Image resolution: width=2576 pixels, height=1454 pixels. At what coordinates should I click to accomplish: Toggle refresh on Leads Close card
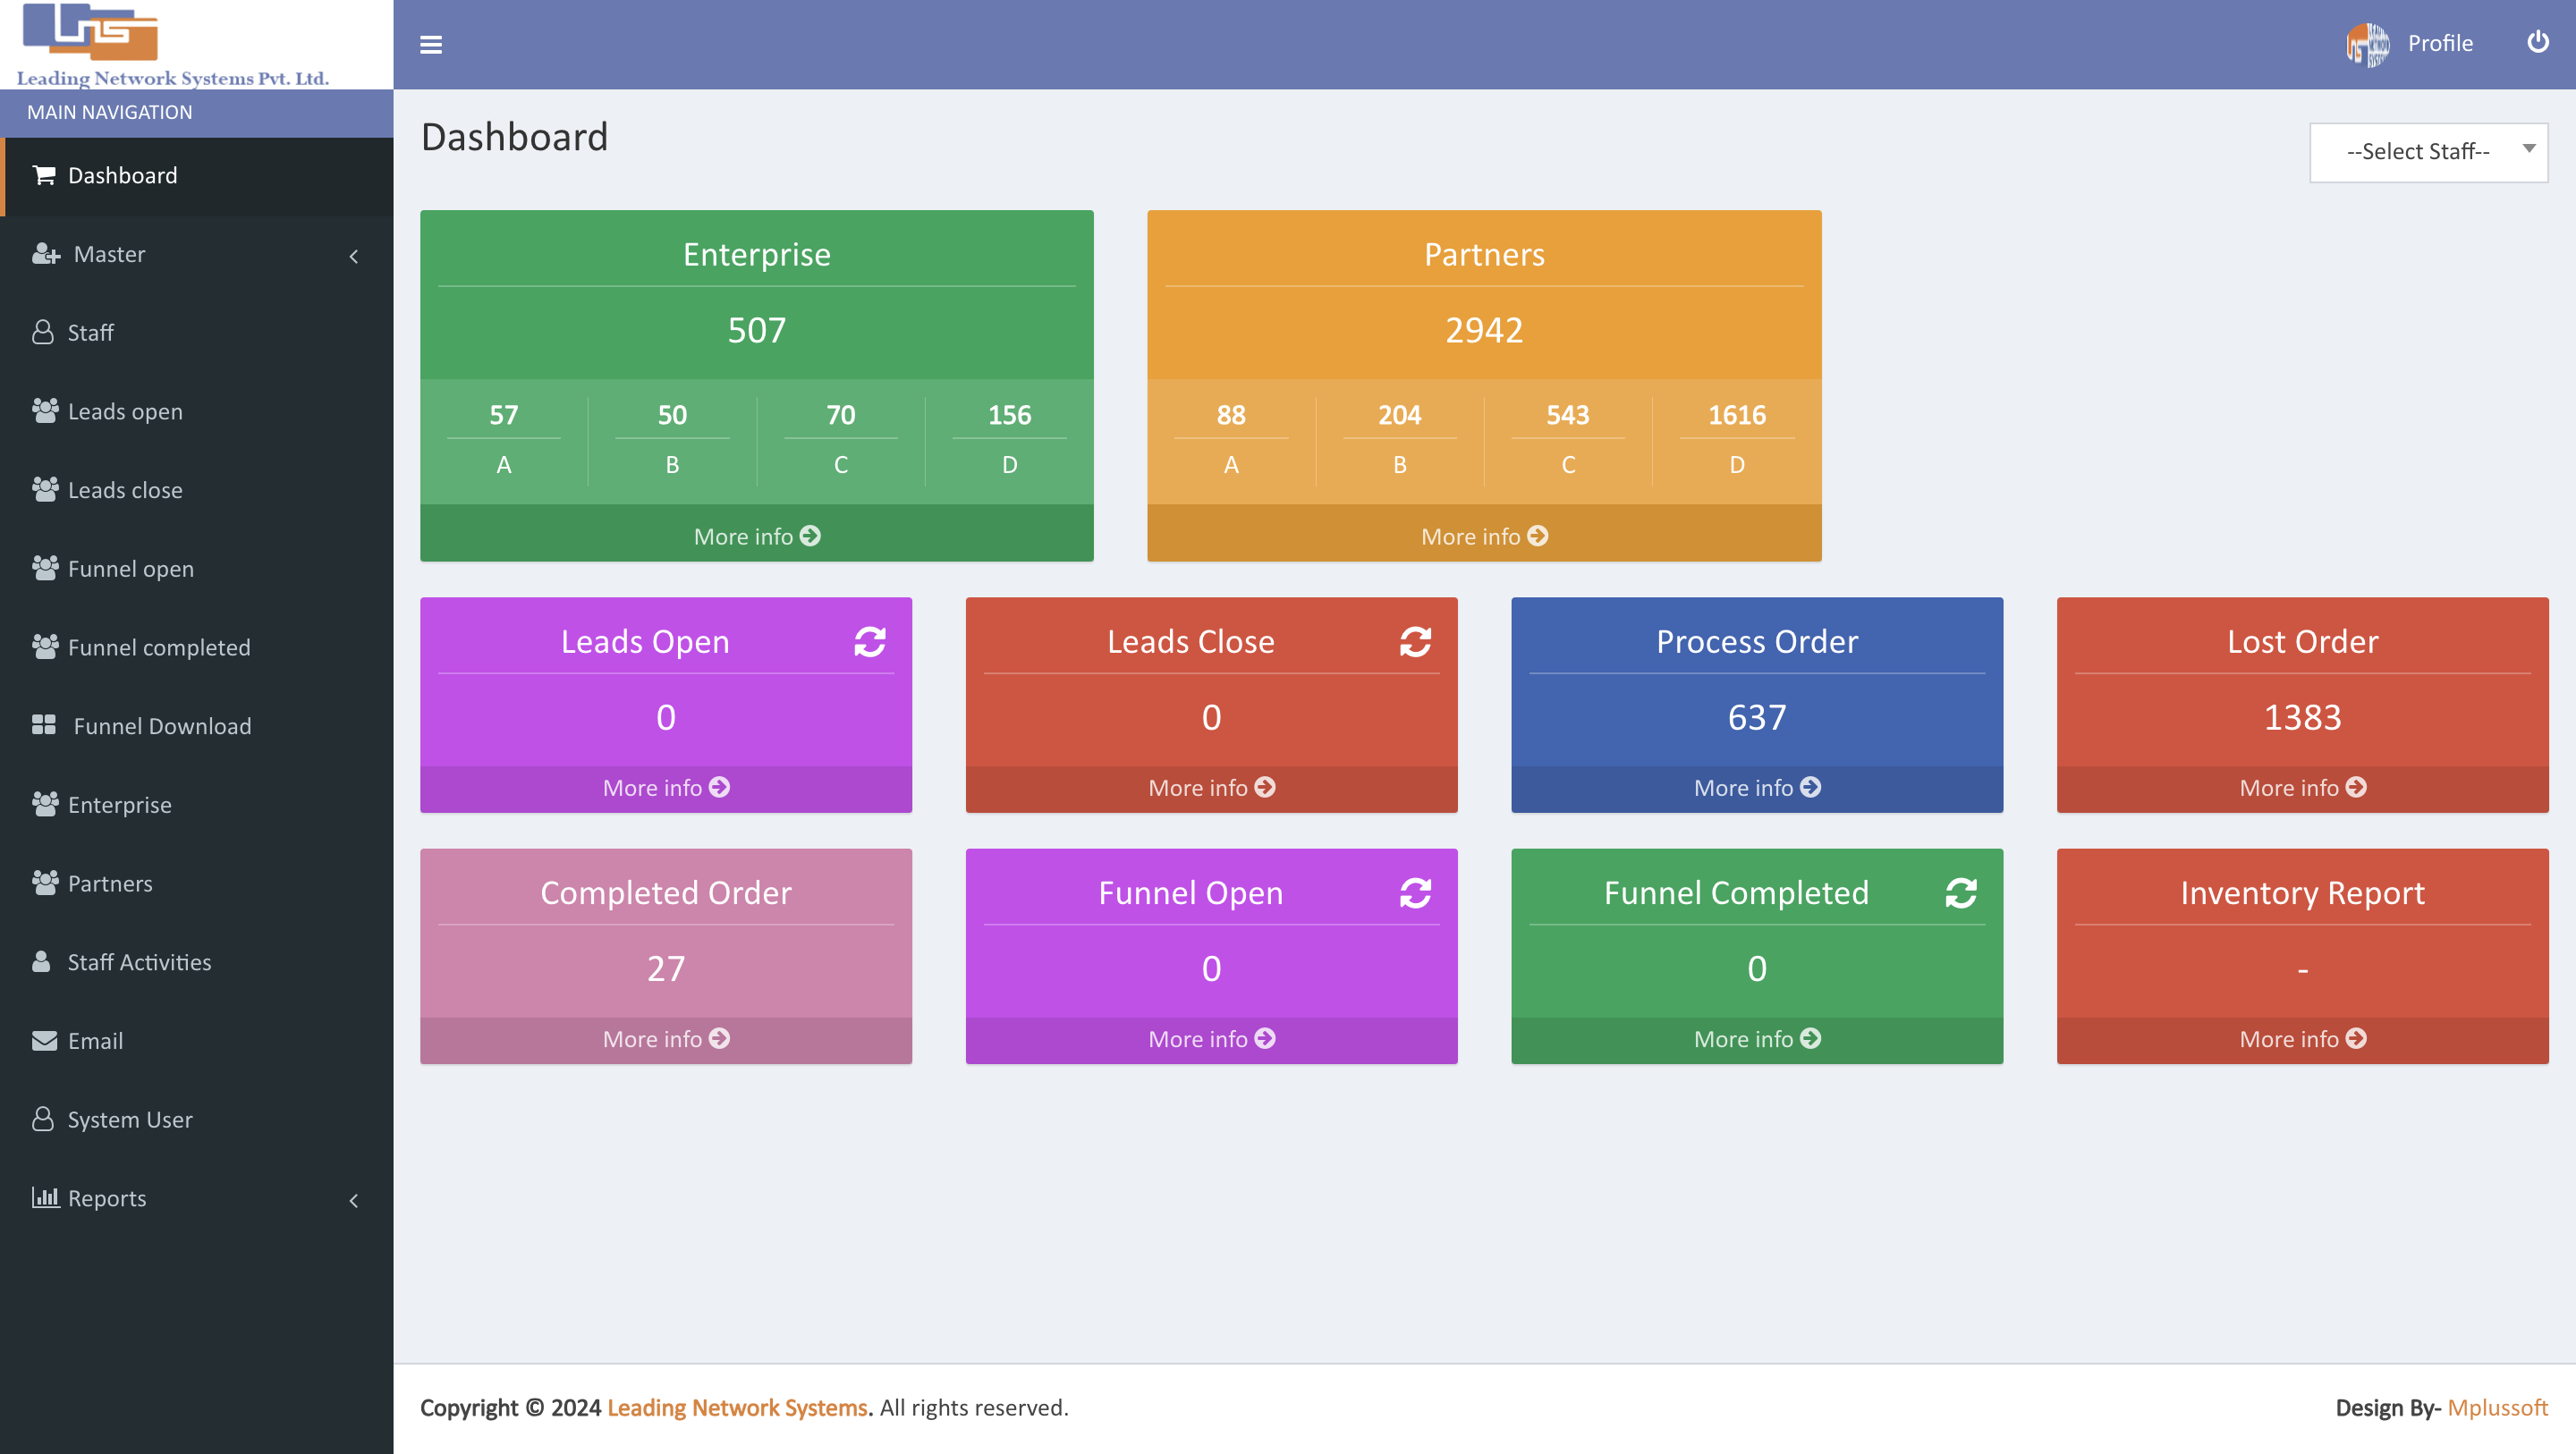(x=1413, y=640)
